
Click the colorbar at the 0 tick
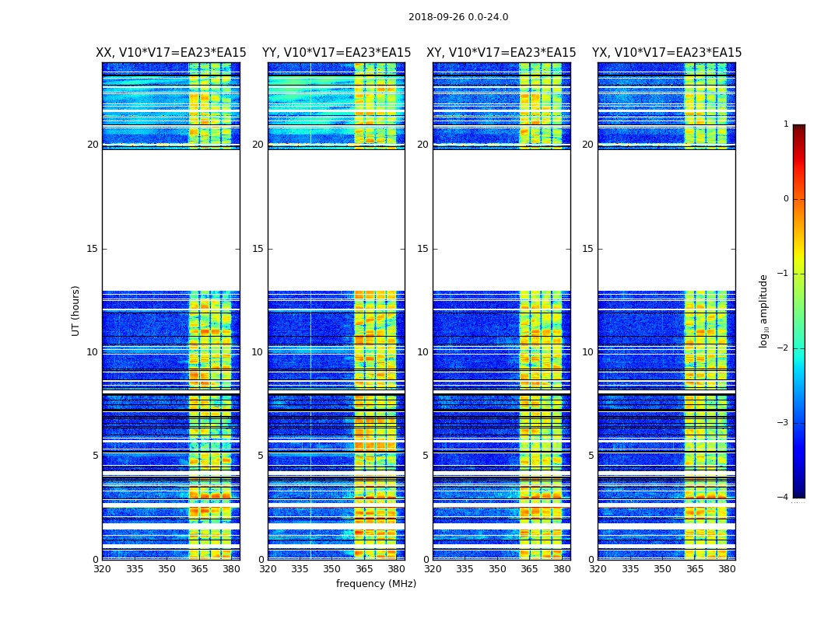tap(799, 199)
